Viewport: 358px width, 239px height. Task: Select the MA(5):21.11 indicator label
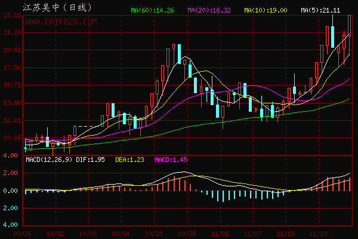pyautogui.click(x=320, y=10)
